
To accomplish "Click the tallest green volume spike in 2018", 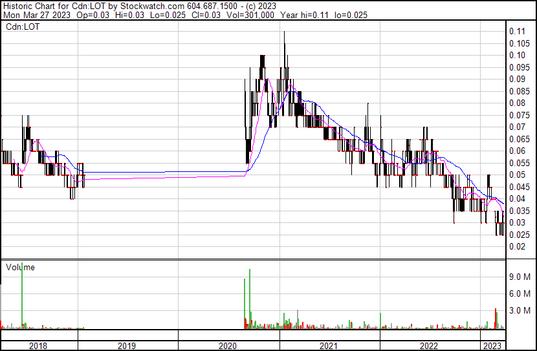I will click(x=22, y=294).
